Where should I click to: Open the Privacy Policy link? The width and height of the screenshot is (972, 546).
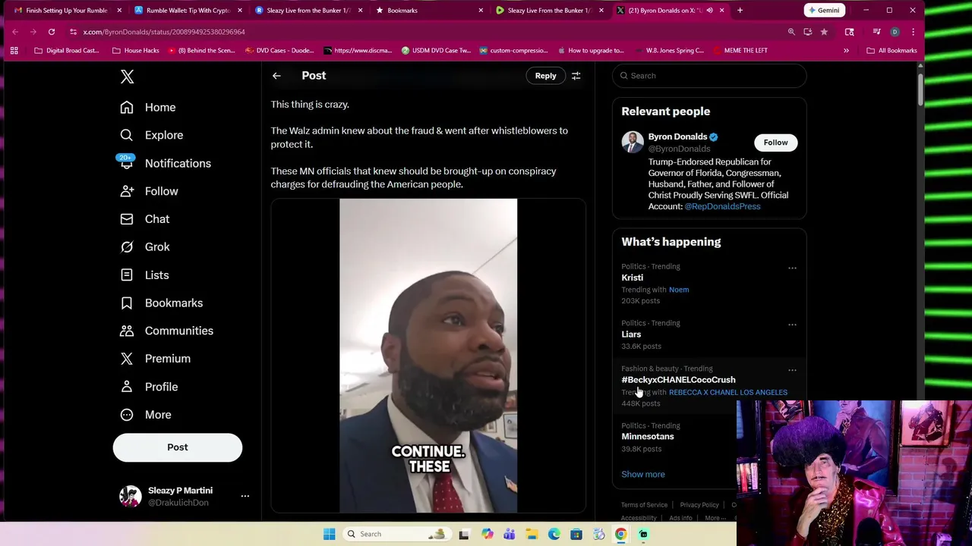click(699, 505)
